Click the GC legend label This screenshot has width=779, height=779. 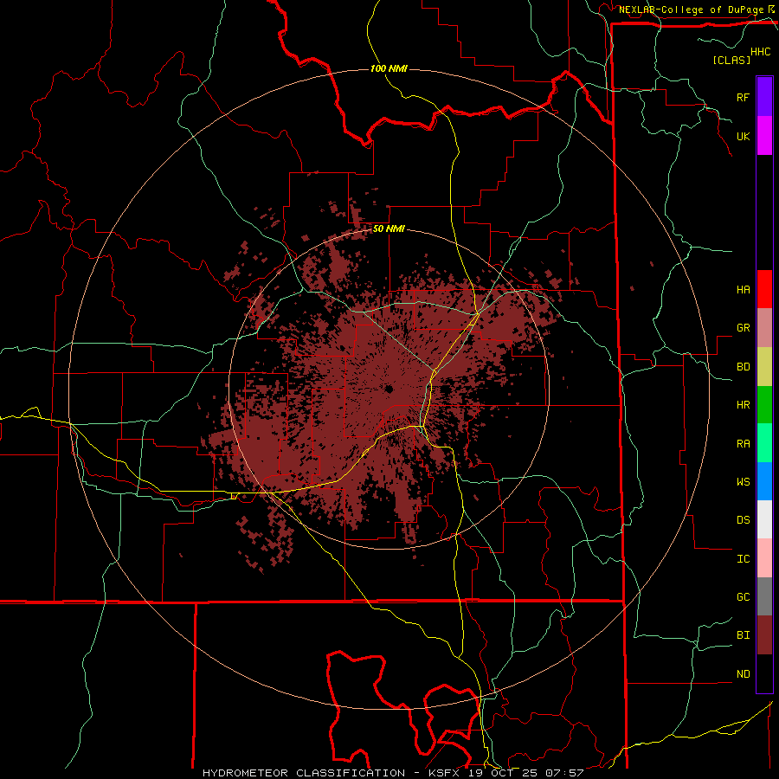pyautogui.click(x=743, y=596)
